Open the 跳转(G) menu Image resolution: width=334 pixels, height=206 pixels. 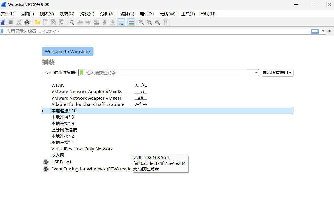[67, 14]
